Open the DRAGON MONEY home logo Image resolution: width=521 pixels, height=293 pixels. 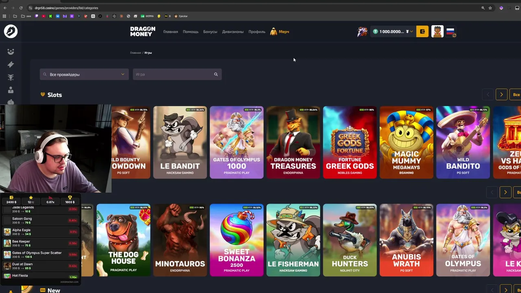click(x=142, y=31)
